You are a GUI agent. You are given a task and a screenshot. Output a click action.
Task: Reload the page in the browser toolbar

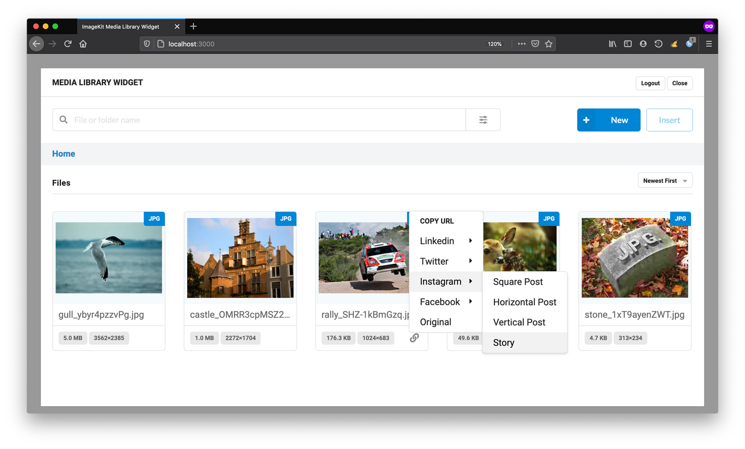68,43
